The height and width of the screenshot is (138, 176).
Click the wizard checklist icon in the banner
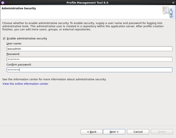tap(167, 12)
